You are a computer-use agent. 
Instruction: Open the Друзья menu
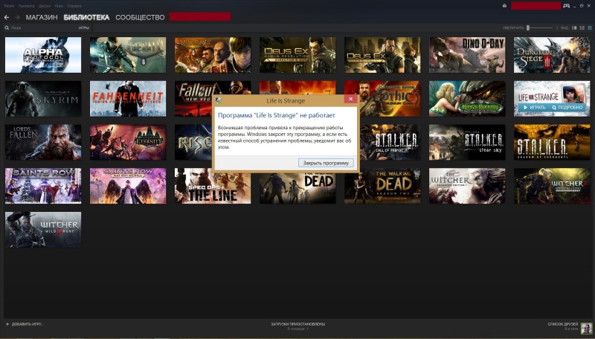pos(45,6)
